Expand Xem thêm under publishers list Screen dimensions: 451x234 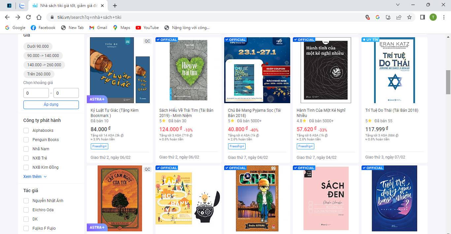click(35, 177)
